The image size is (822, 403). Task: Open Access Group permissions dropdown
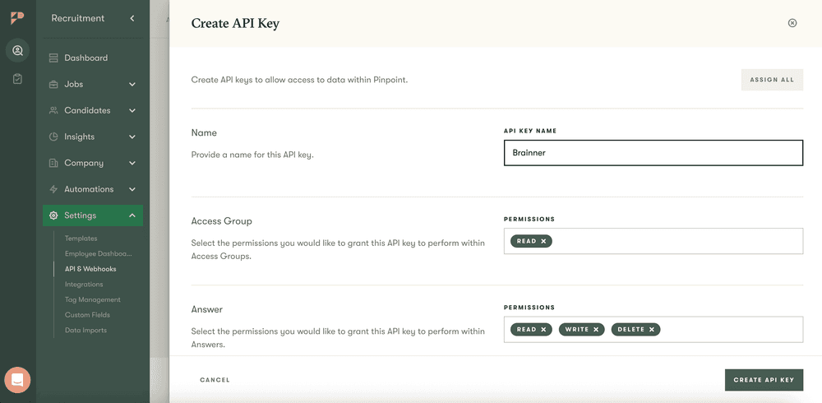click(x=653, y=241)
